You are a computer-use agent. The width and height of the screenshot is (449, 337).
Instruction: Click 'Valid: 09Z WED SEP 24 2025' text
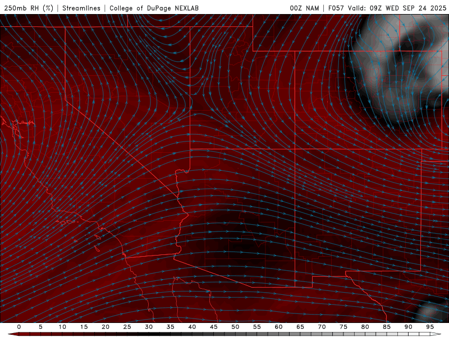397,8
